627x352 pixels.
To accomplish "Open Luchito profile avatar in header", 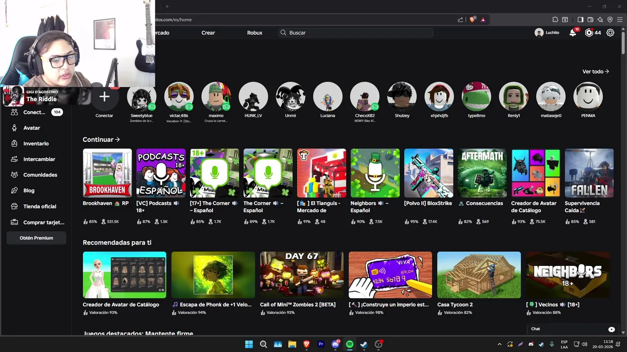I will coord(539,33).
